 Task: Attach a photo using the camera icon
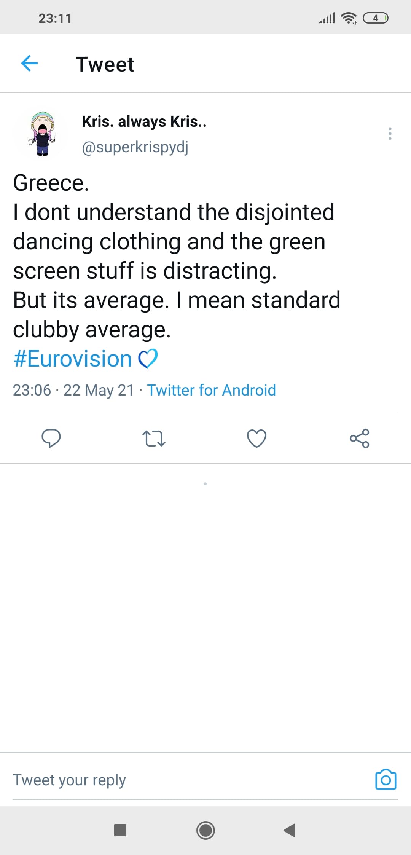[386, 780]
